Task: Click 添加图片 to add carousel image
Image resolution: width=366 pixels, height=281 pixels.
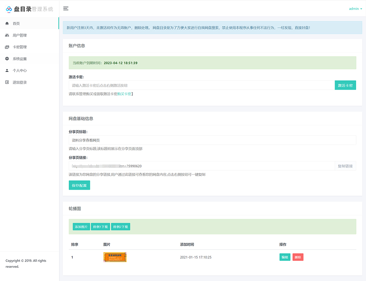Action: 81,227
